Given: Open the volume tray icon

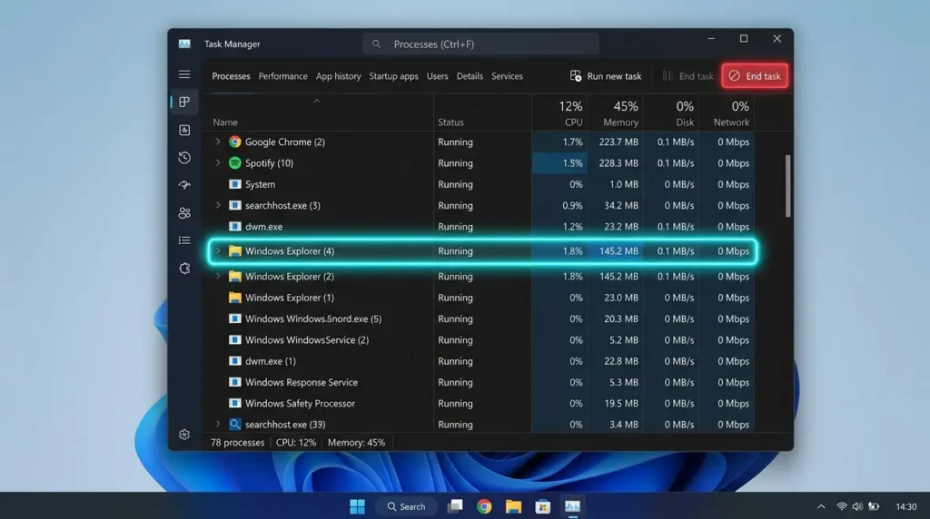Looking at the screenshot, I should click(x=857, y=506).
